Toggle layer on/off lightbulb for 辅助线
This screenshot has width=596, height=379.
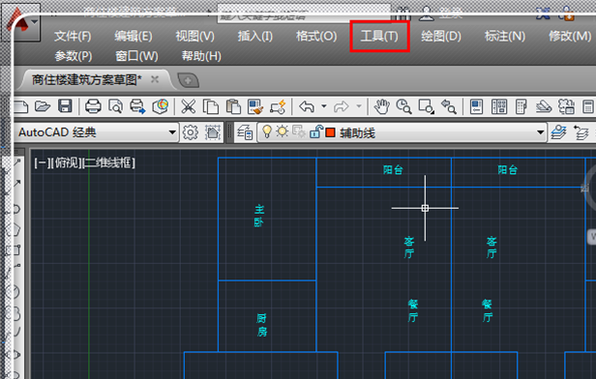pos(267,131)
